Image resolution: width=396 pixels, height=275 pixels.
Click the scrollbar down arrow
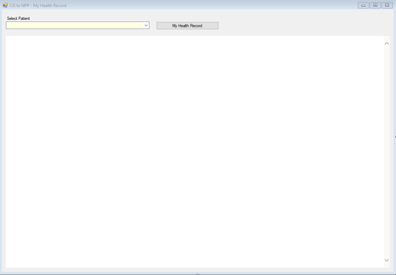387,260
